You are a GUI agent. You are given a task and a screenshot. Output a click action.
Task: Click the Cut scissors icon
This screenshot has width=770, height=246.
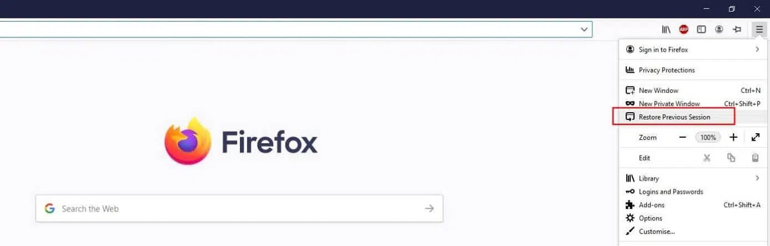[707, 158]
